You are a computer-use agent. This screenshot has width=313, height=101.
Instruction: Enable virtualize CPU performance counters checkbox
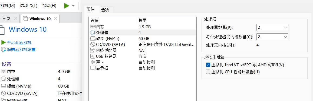[x=208, y=72]
